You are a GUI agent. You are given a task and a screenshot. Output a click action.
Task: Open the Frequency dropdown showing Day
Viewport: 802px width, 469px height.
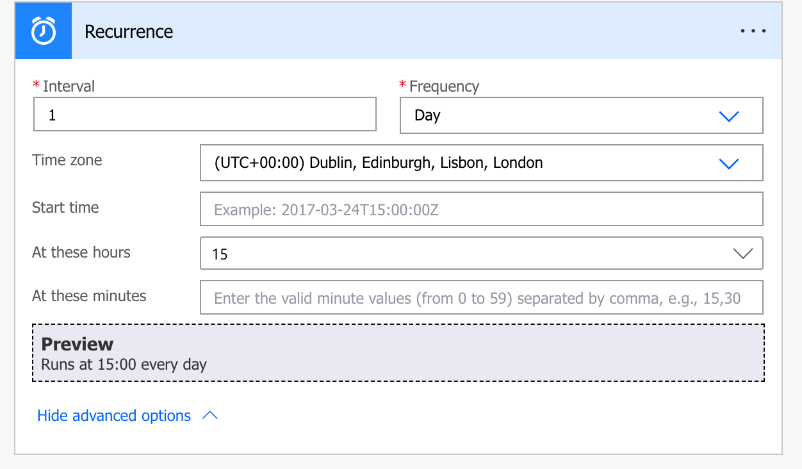coord(564,115)
